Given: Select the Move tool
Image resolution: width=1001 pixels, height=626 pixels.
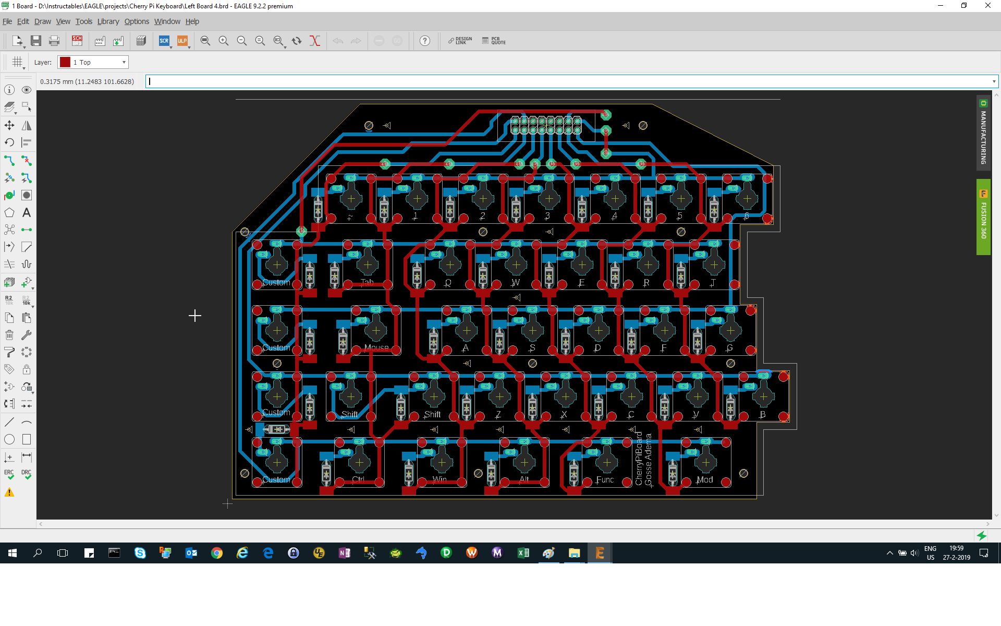Looking at the screenshot, I should tap(9, 125).
